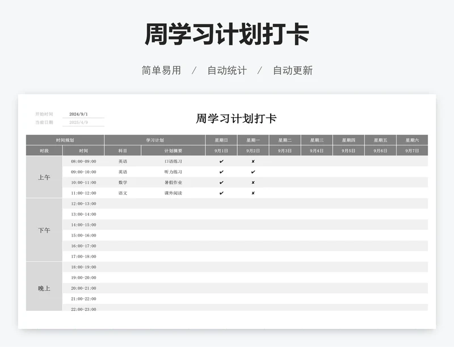Image resolution: width=454 pixels, height=347 pixels.
Task: Select the 星期四 column header
Action: 348,140
